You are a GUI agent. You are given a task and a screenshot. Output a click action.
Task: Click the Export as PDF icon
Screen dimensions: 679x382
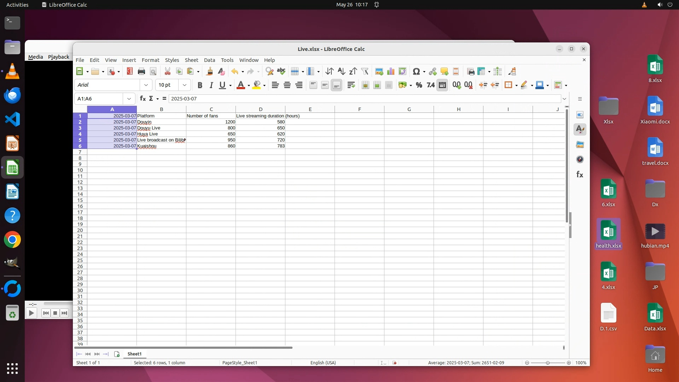(x=129, y=71)
